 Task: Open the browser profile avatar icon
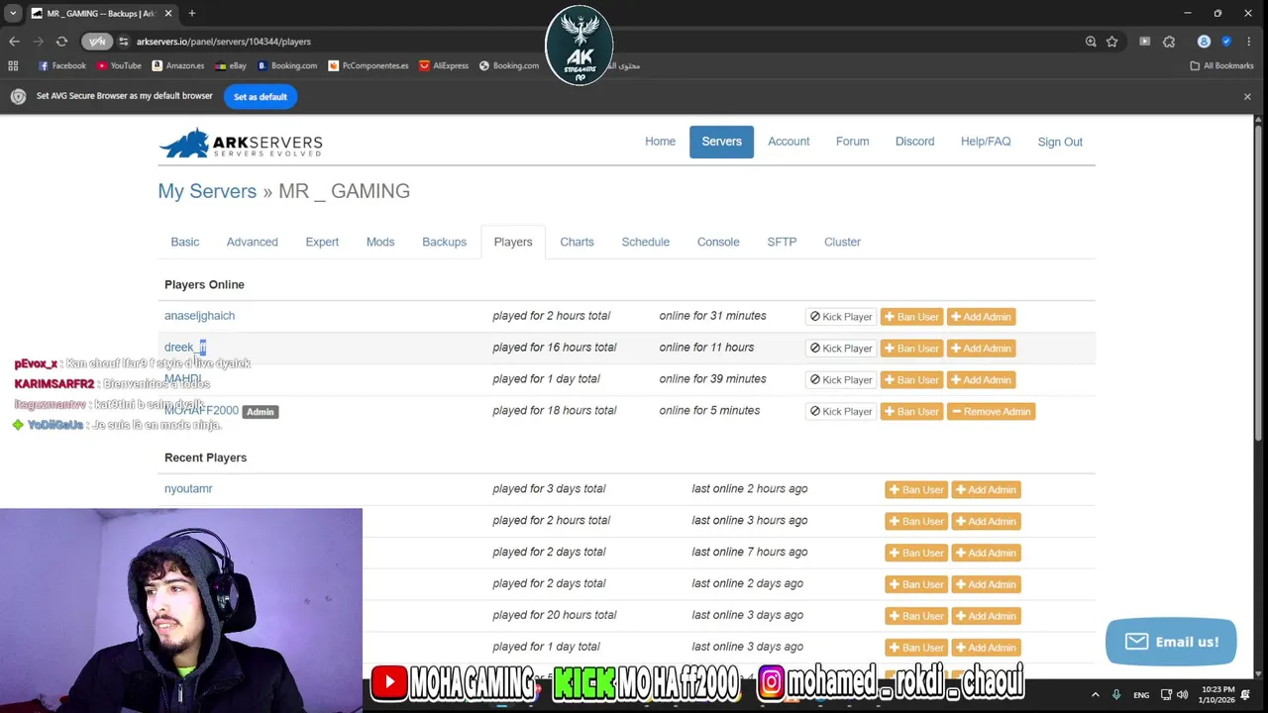[1204, 42]
